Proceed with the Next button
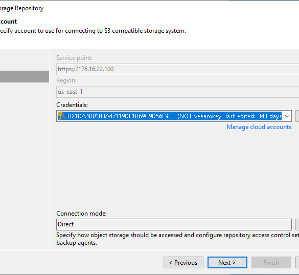Screen dimensions: 299x275 coord(227,263)
